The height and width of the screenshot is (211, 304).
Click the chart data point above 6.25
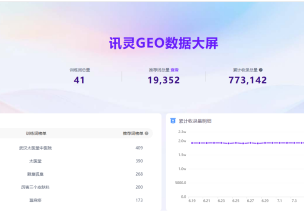236,143
